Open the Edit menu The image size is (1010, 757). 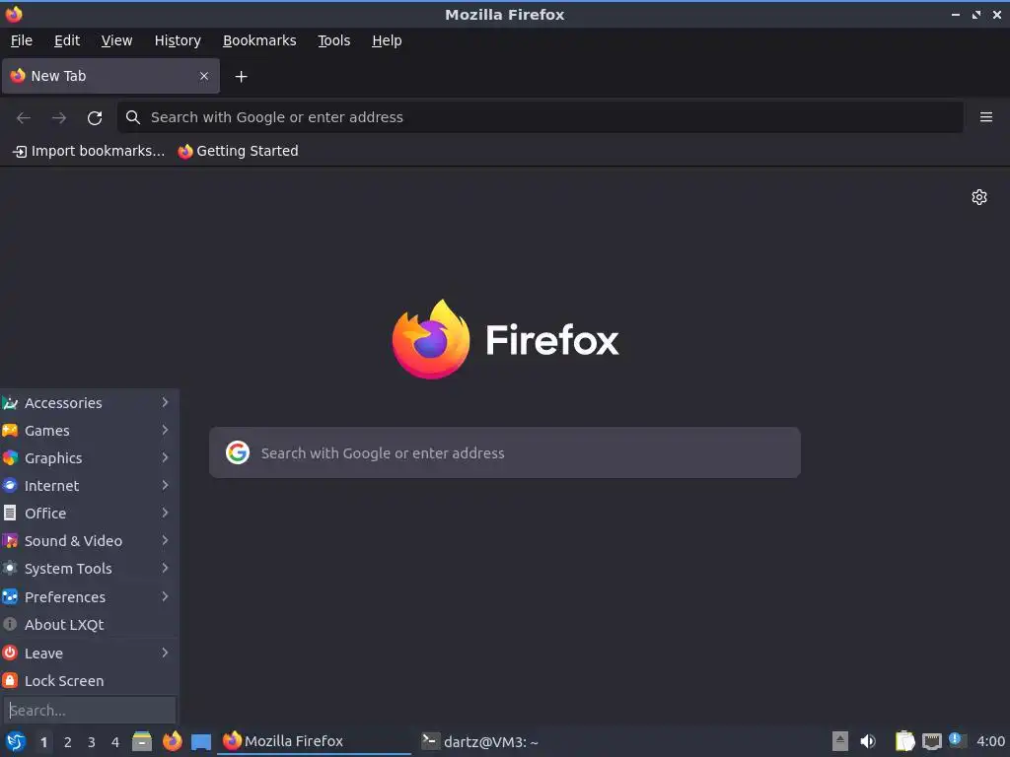pyautogui.click(x=67, y=40)
